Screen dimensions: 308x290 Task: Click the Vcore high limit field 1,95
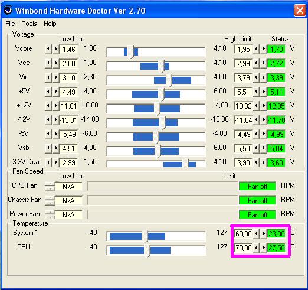tap(243, 49)
